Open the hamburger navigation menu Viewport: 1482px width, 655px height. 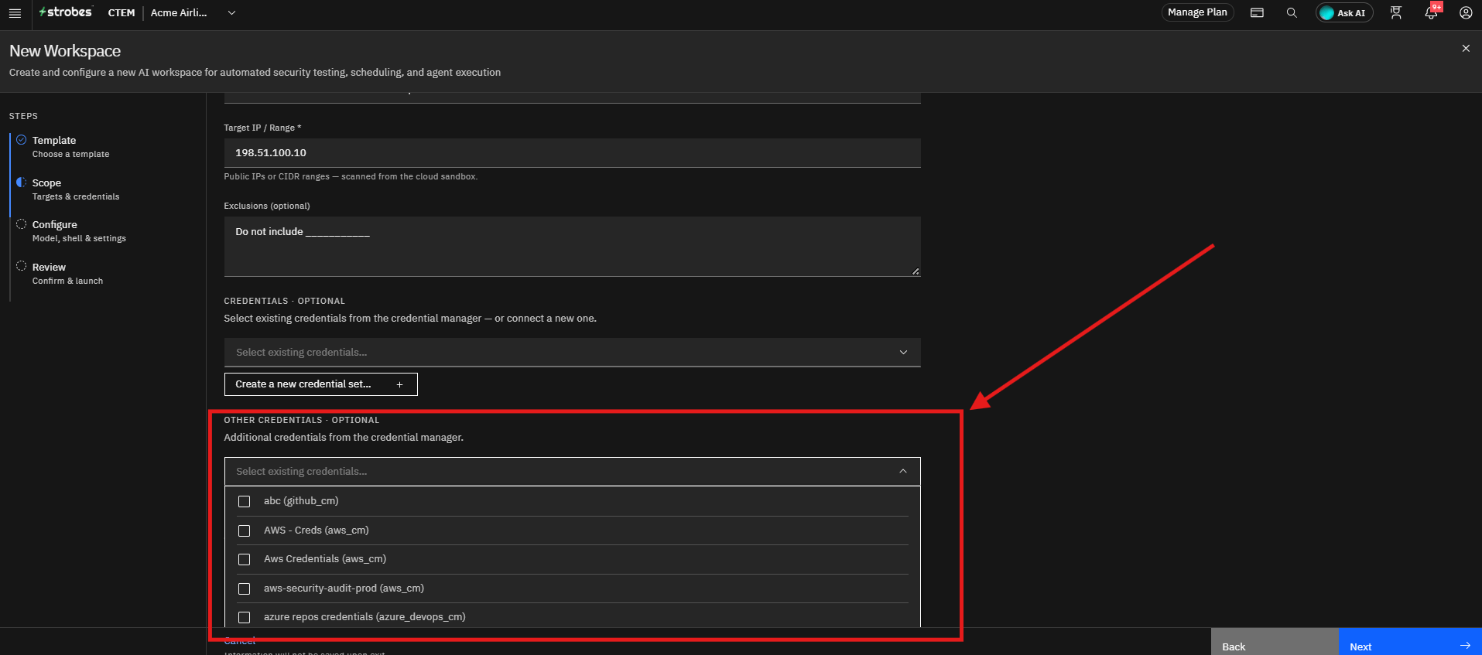pyautogui.click(x=15, y=13)
